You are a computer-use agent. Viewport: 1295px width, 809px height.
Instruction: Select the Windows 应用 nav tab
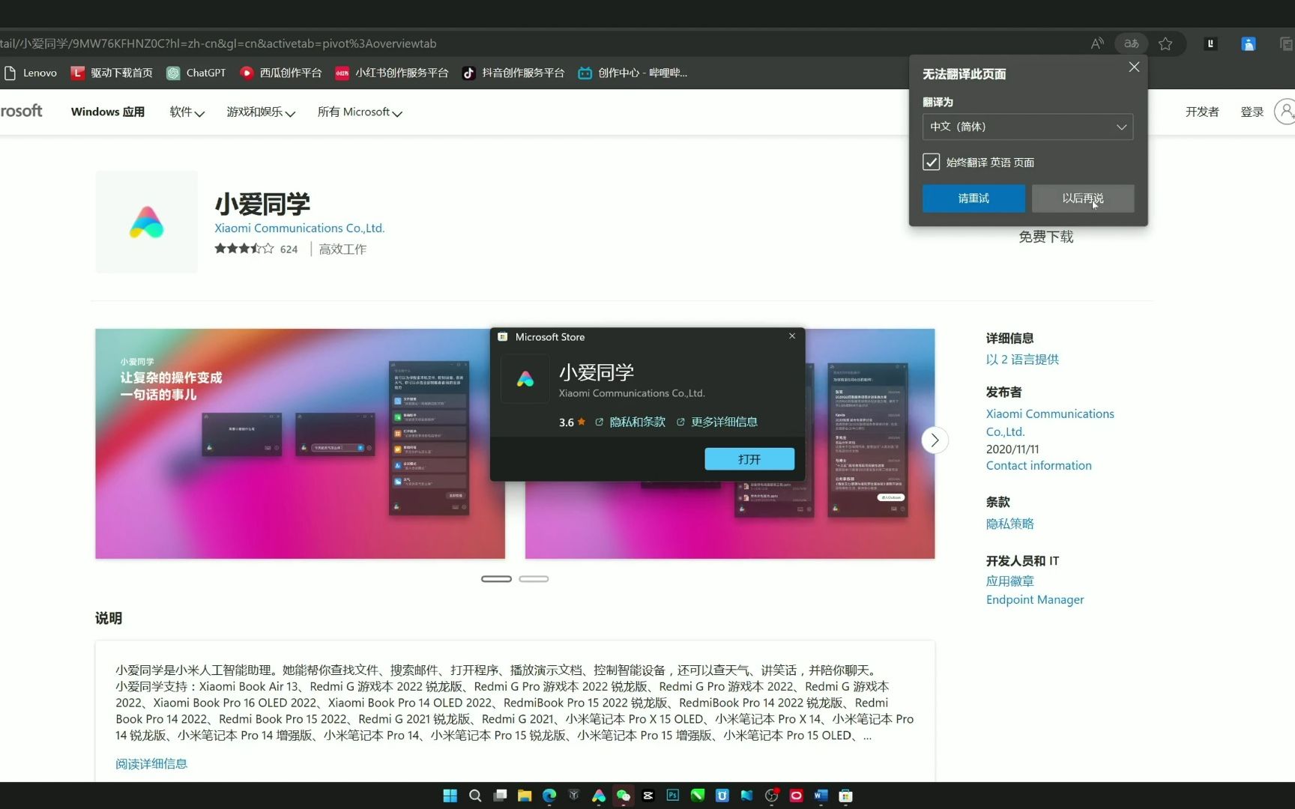pos(108,112)
